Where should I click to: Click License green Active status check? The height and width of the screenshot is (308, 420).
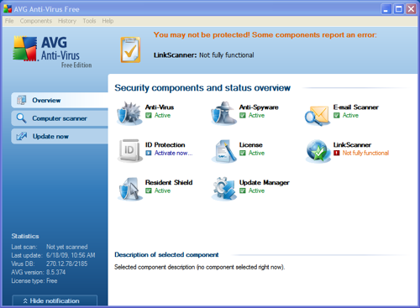click(243, 153)
